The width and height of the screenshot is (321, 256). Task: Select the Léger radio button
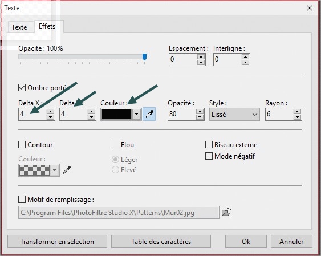(x=116, y=159)
